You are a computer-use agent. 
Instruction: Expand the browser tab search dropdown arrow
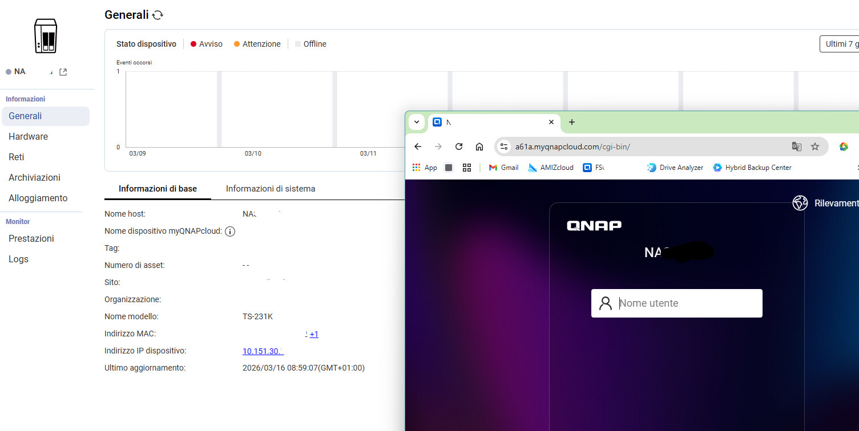click(x=417, y=122)
